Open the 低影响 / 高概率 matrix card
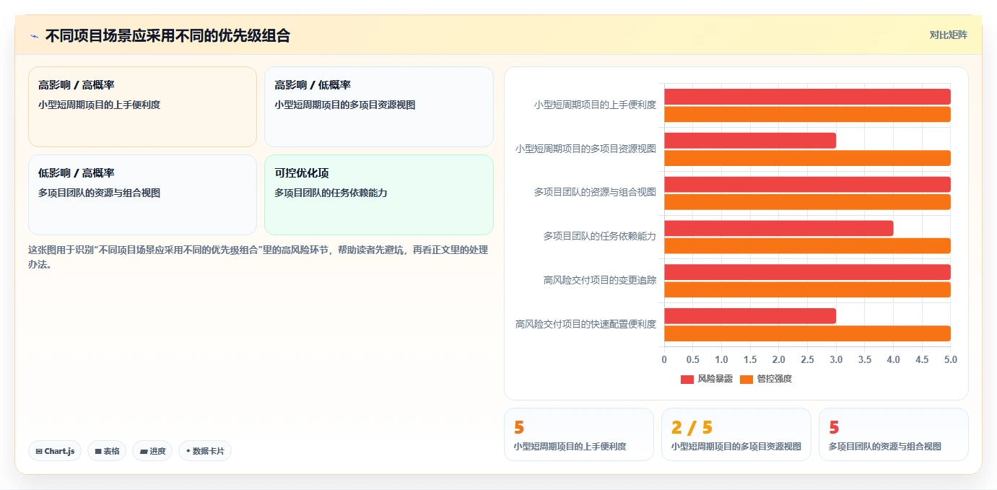 pos(142,195)
